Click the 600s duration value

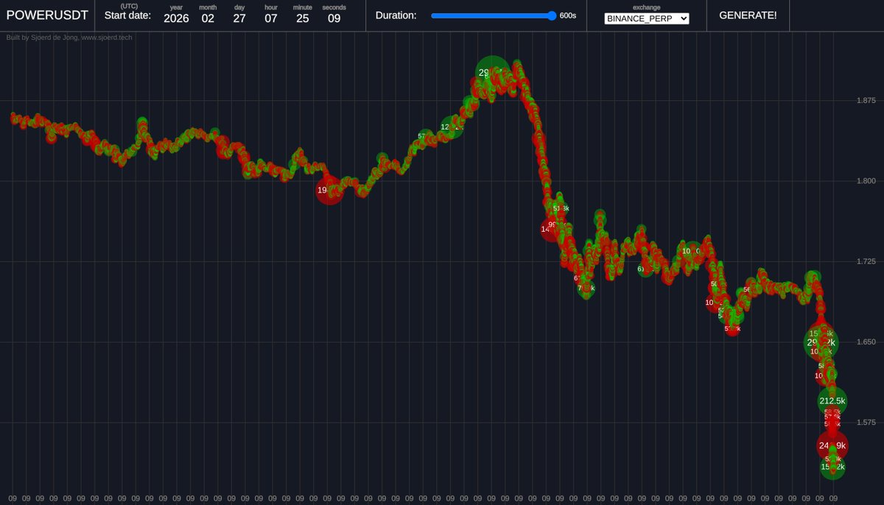coord(568,15)
